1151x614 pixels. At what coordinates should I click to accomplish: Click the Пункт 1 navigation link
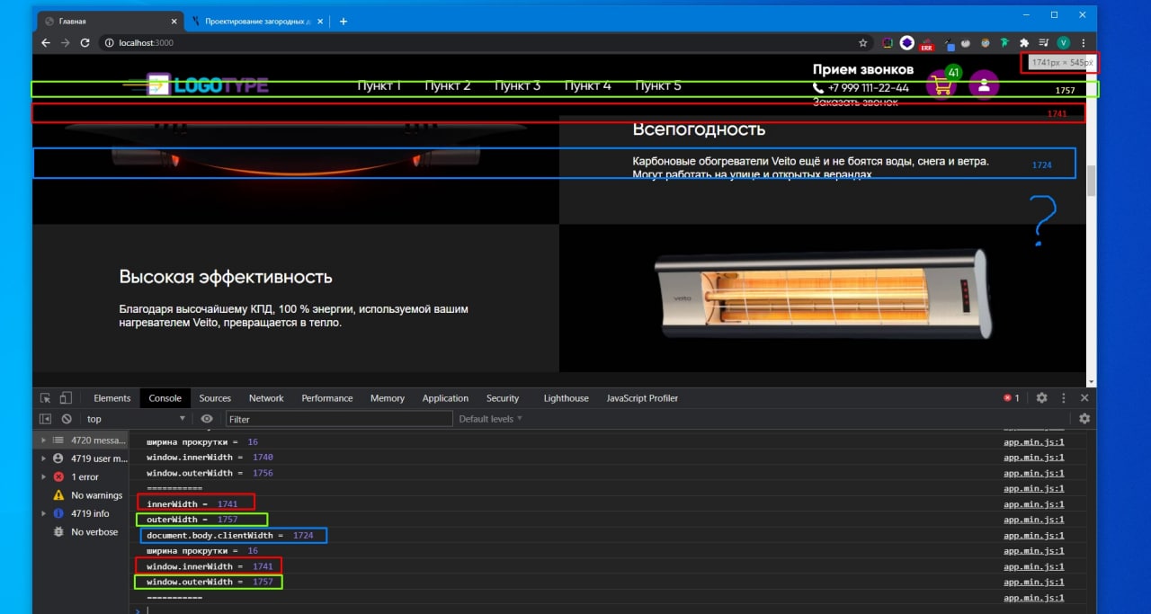(379, 85)
